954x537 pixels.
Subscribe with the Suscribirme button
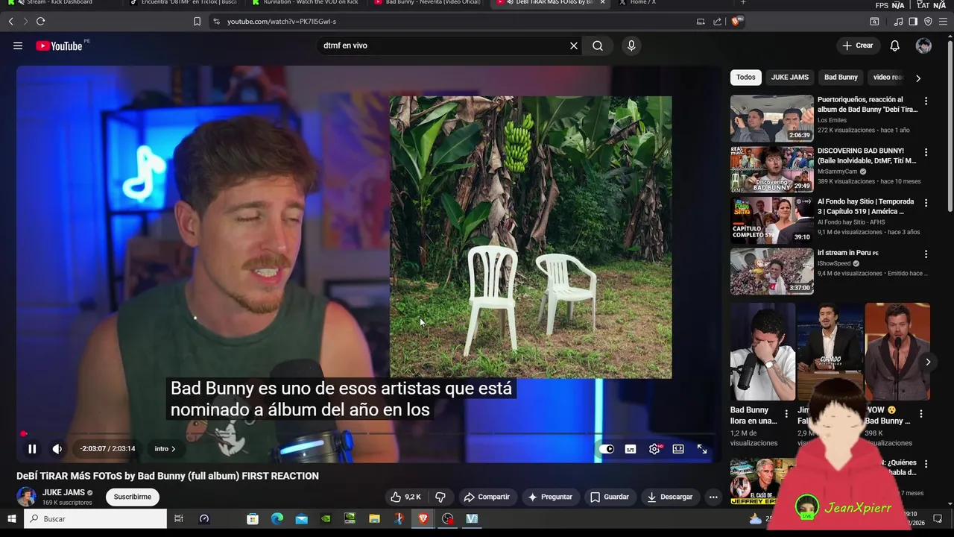[133, 497]
